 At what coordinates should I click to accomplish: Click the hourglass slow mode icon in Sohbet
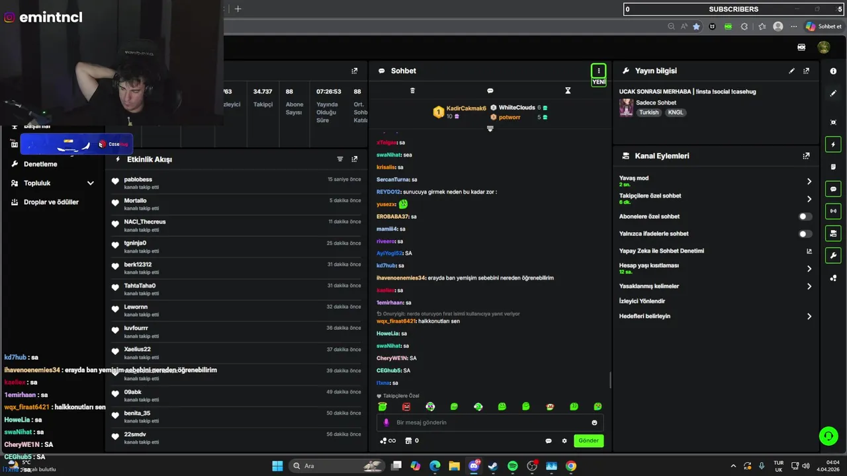(x=568, y=91)
